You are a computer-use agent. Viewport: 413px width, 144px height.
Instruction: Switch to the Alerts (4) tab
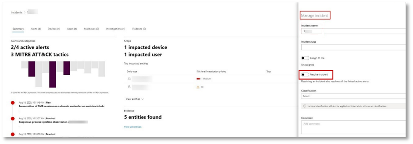point(36,29)
